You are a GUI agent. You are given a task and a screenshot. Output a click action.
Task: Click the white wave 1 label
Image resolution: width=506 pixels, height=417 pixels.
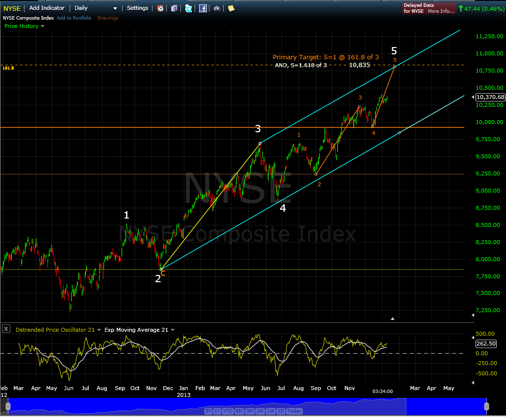tap(126, 215)
